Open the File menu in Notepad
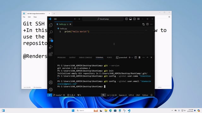 click(24, 17)
